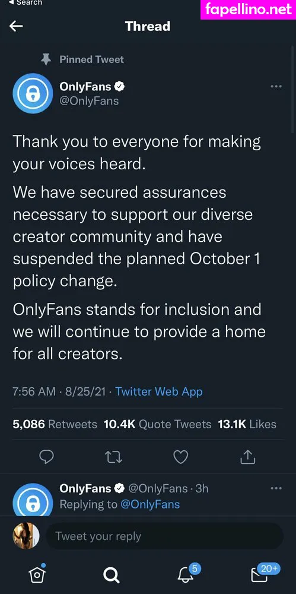This screenshot has width=296, height=594.
Task: Retweet using the retweet arrows icon
Action: click(x=113, y=457)
